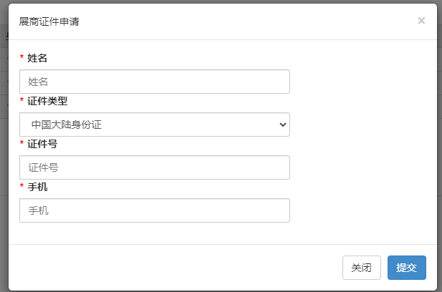Image resolution: width=442 pixels, height=292 pixels.
Task: Click the red asterisk beside 手机
Action: 21,188
